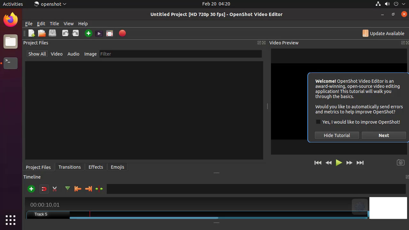
Task: Open the File menu
Action: [29, 24]
